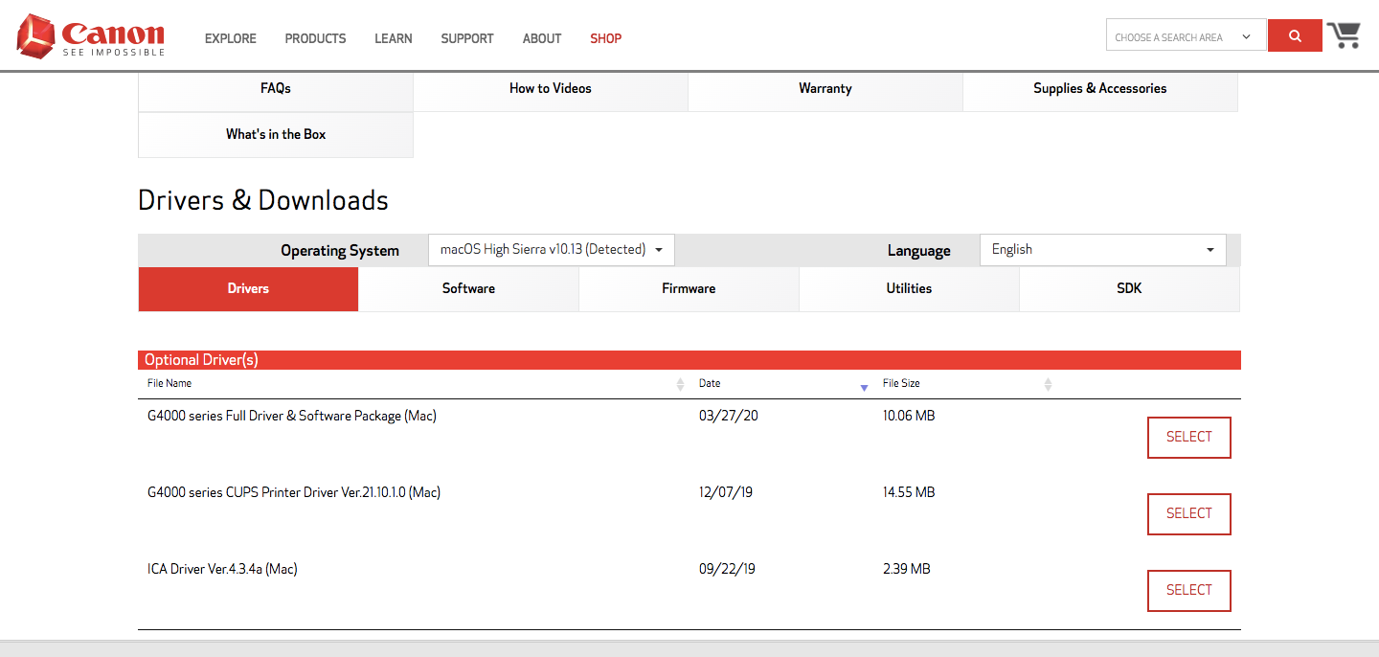Switch to the Drivers tab
Image resolution: width=1379 pixels, height=657 pixels.
pyautogui.click(x=249, y=288)
